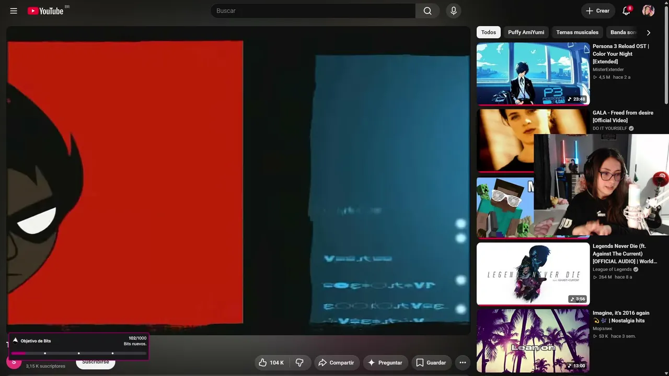Go to the YouTube home logo

pyautogui.click(x=45, y=11)
